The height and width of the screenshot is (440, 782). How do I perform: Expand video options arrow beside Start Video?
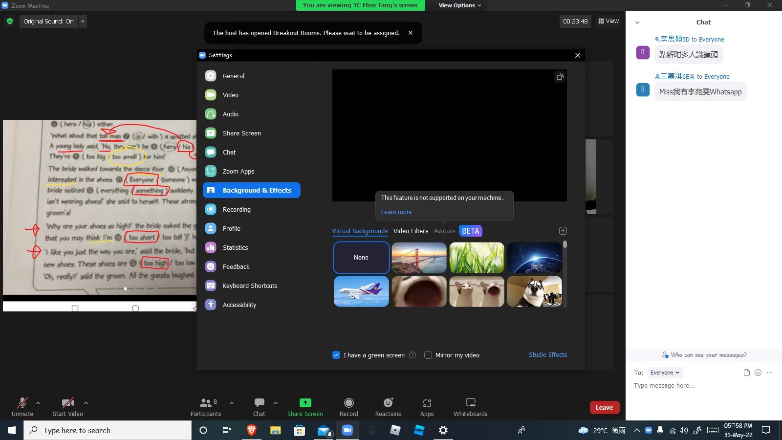(86, 403)
